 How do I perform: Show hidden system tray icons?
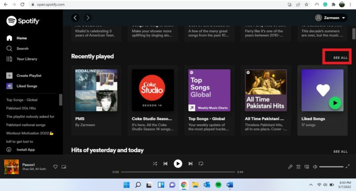pyautogui.click(x=311, y=185)
